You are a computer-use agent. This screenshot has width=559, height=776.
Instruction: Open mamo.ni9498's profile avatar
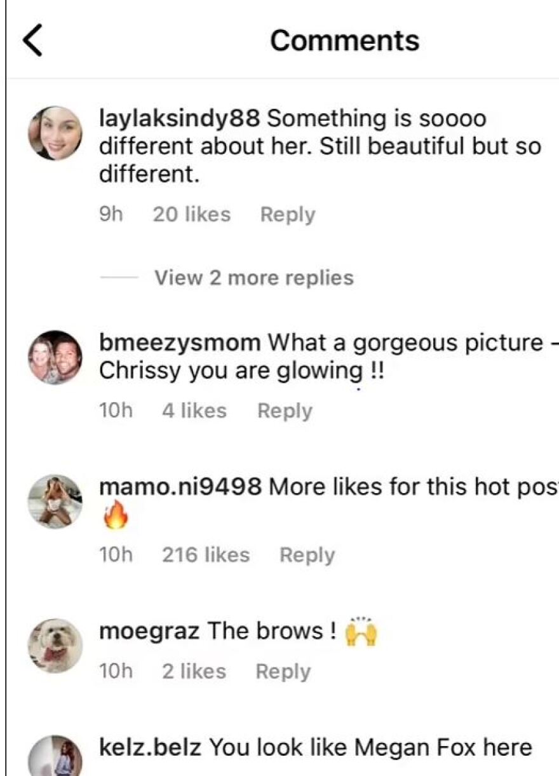(x=55, y=501)
